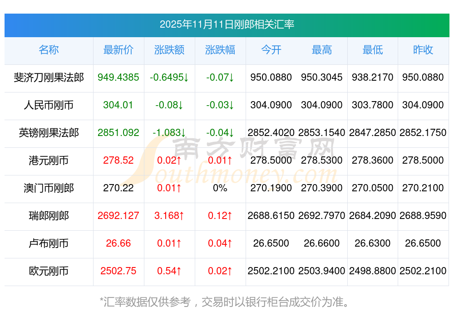
Task: Click the 涨跌额 column header
Action: point(169,50)
